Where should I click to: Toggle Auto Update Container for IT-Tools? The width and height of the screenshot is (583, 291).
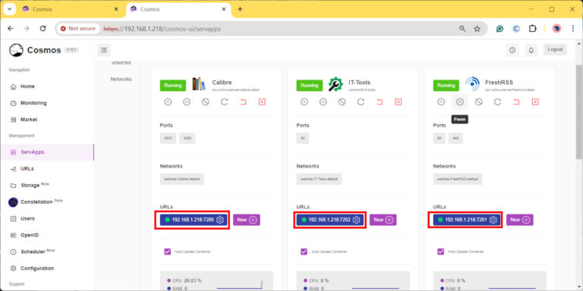coord(304,252)
